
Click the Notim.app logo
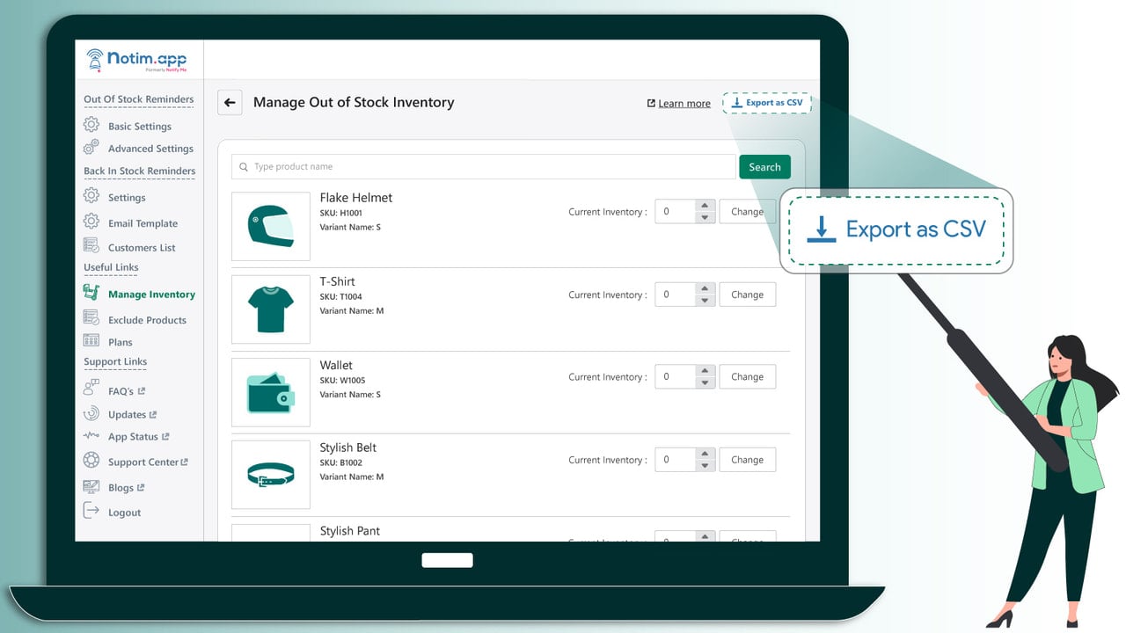136,62
